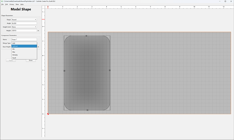Open the Height Limit dropdown set to None
Viewport: 234px width, 140px height.
point(24,27)
